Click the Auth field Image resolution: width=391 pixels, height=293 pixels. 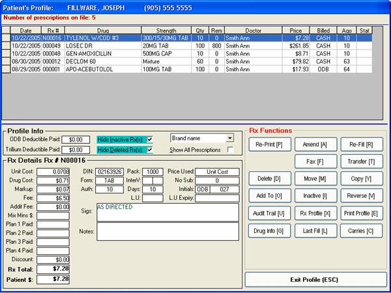pos(109,189)
